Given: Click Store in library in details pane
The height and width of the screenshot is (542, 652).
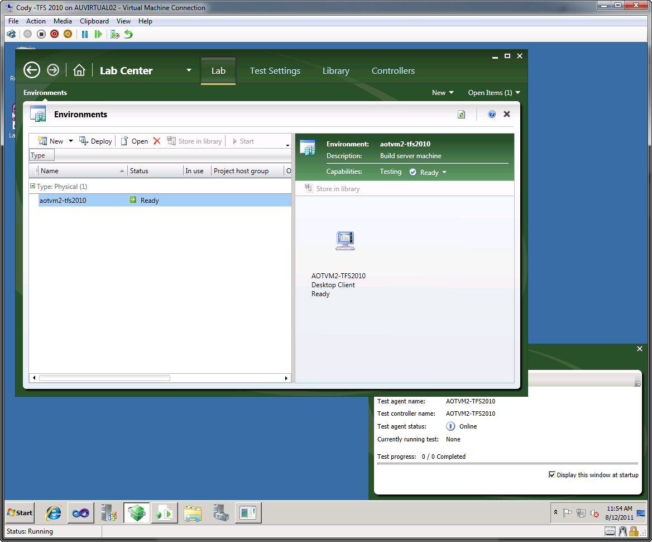Looking at the screenshot, I should 332,188.
